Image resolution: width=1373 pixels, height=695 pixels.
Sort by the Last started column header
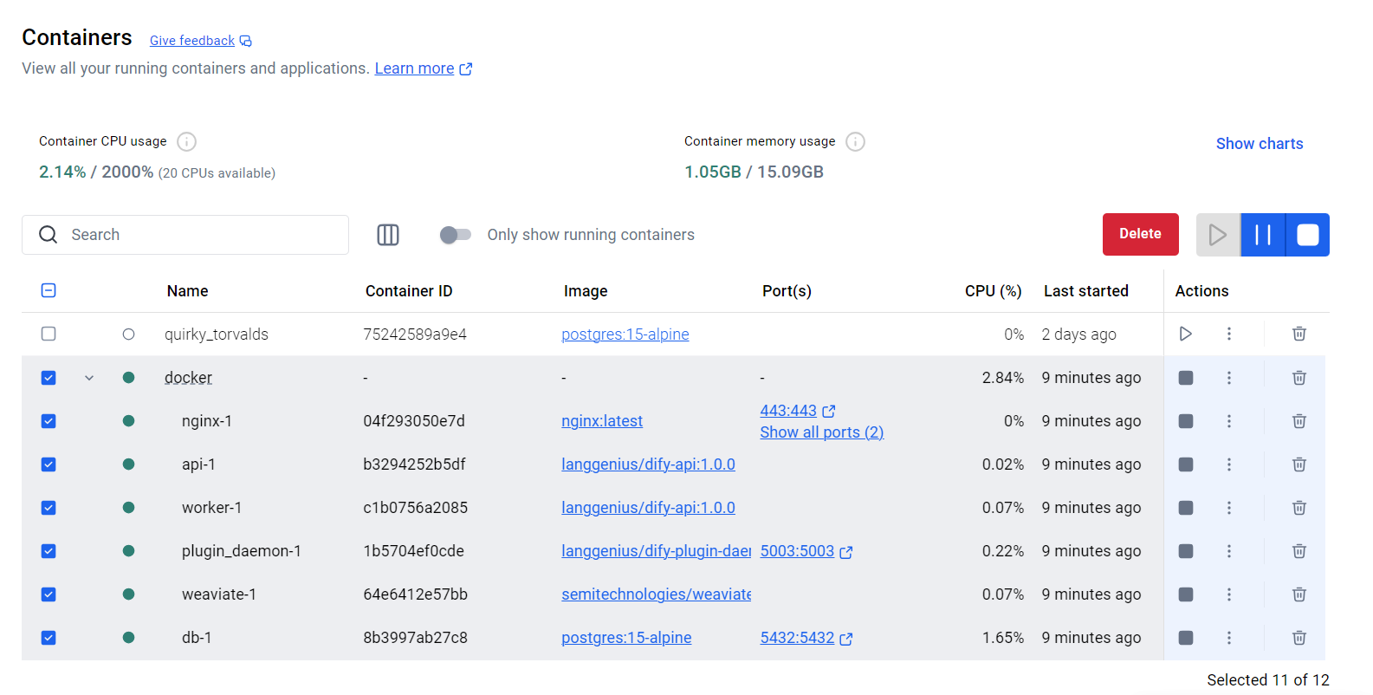(x=1086, y=291)
